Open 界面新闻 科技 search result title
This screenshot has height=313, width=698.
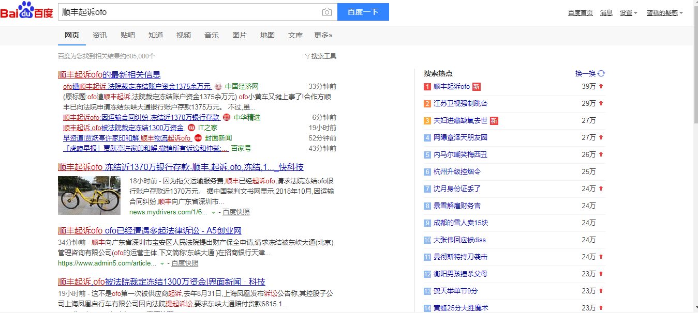pos(161,282)
